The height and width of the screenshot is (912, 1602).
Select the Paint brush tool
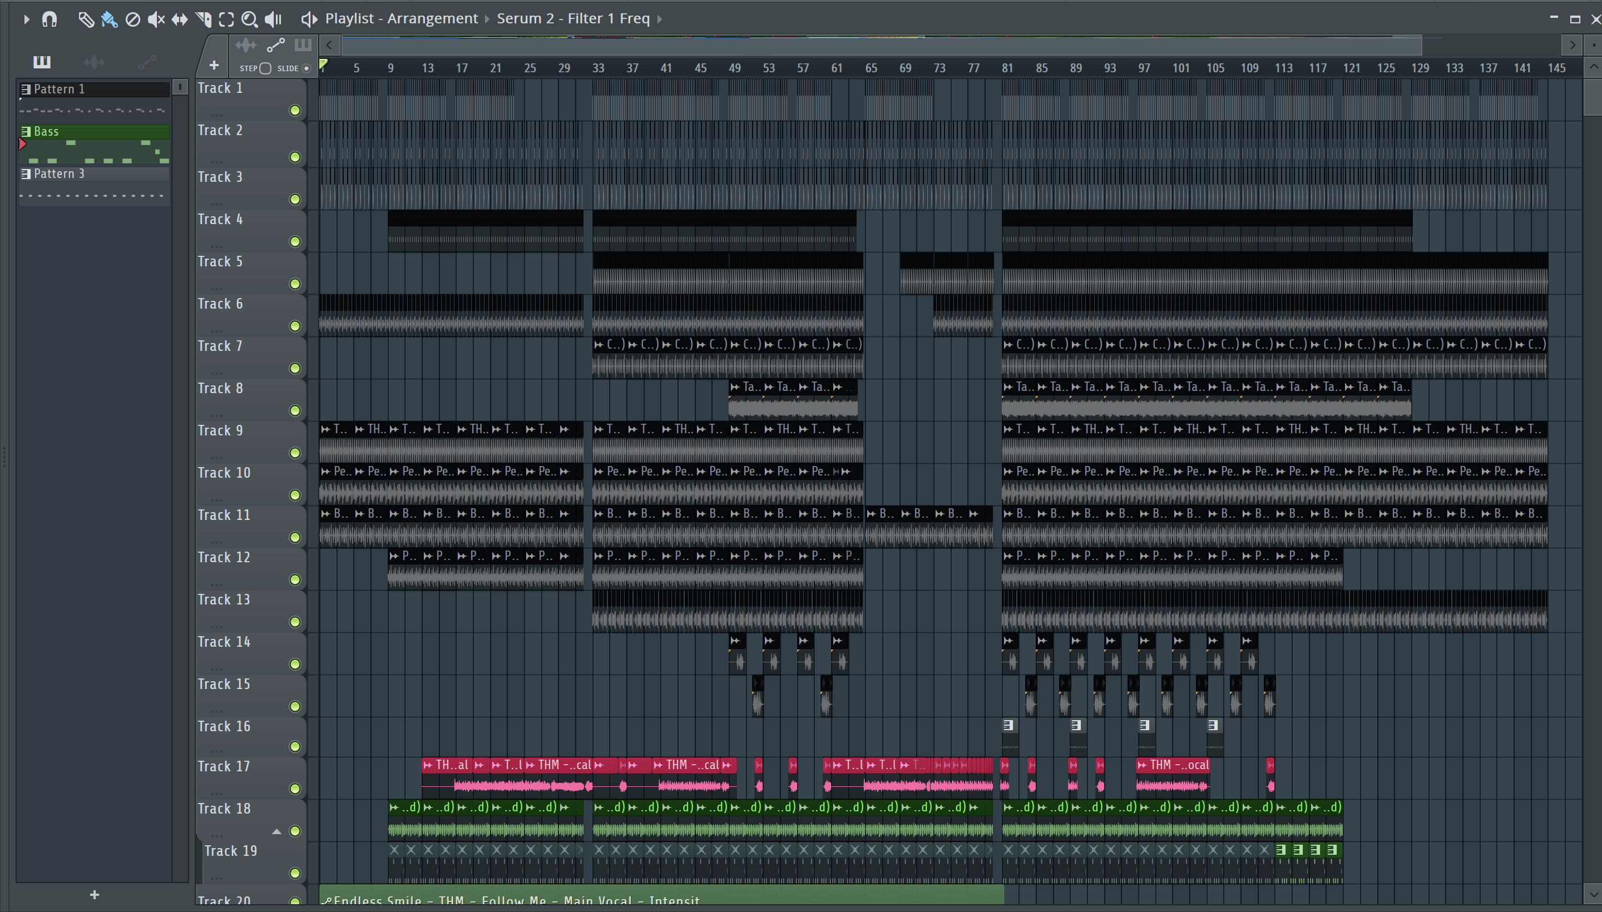click(109, 19)
